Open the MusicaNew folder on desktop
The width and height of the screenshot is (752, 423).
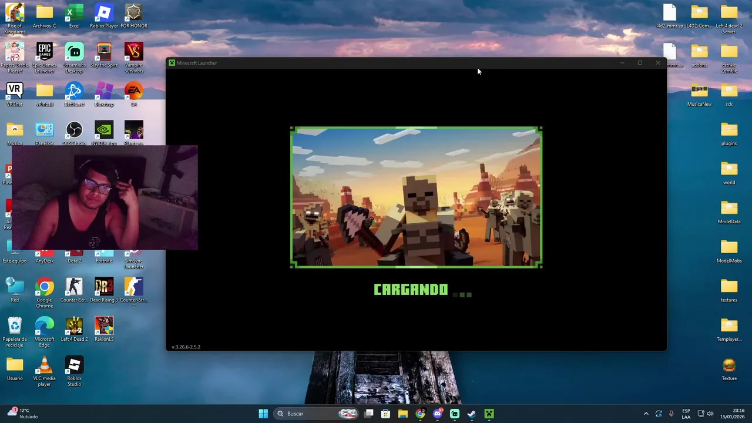699,94
